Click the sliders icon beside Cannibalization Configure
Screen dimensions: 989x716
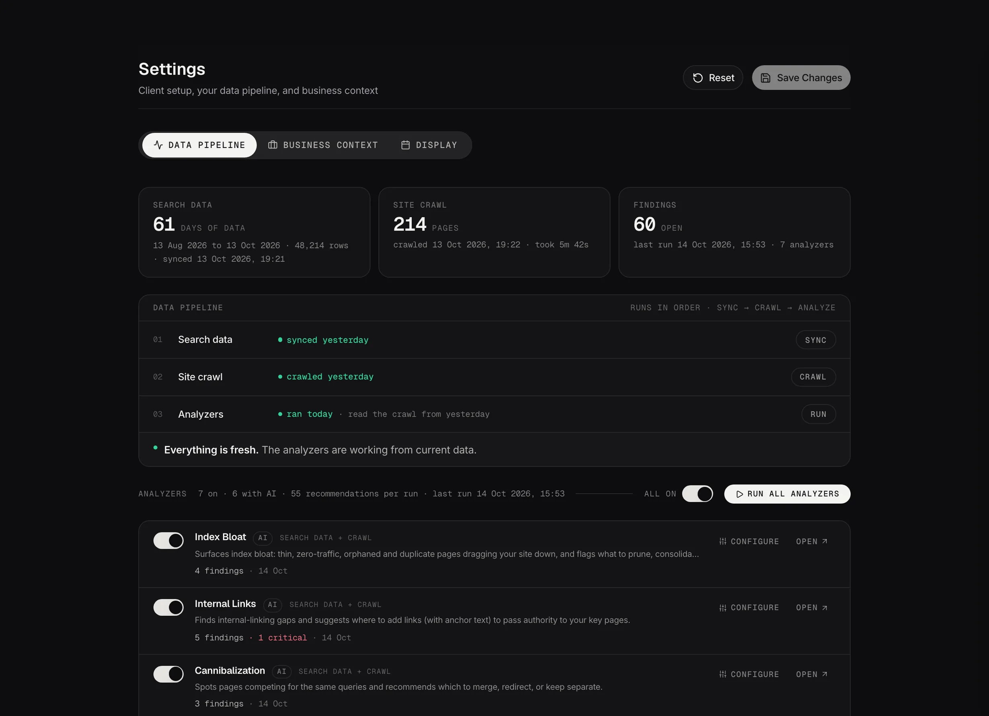tap(722, 674)
